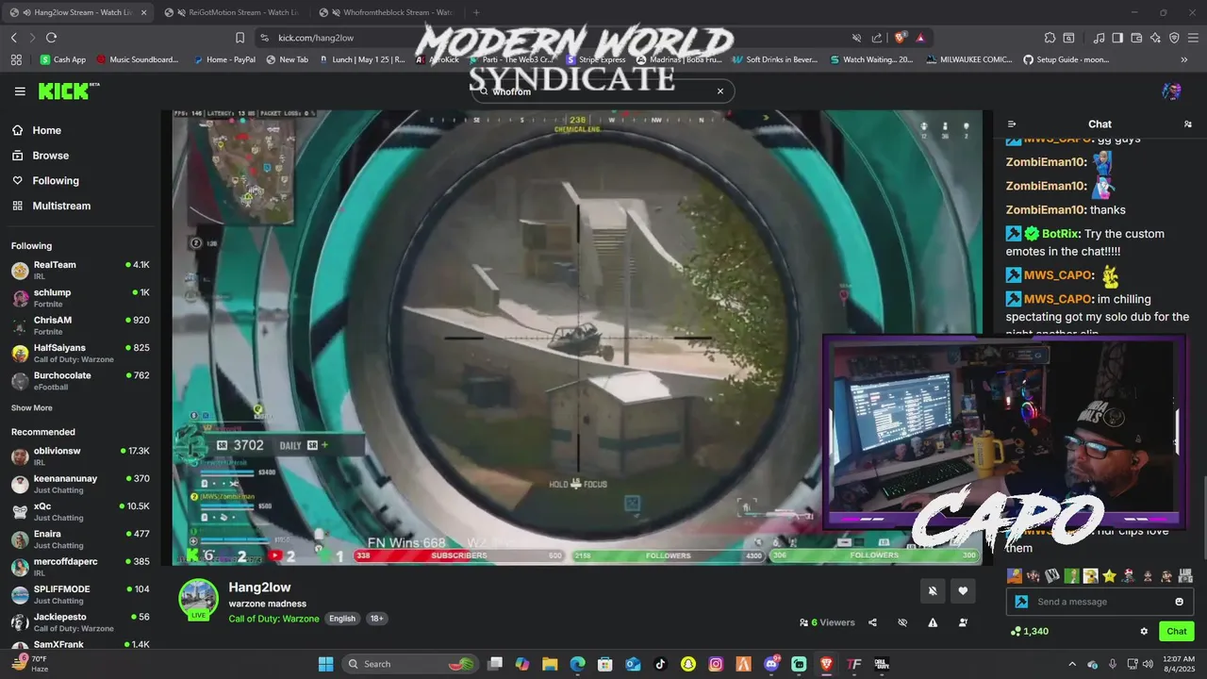Image resolution: width=1207 pixels, height=679 pixels.
Task: Open browser extensions puzzle icon
Action: click(1050, 38)
